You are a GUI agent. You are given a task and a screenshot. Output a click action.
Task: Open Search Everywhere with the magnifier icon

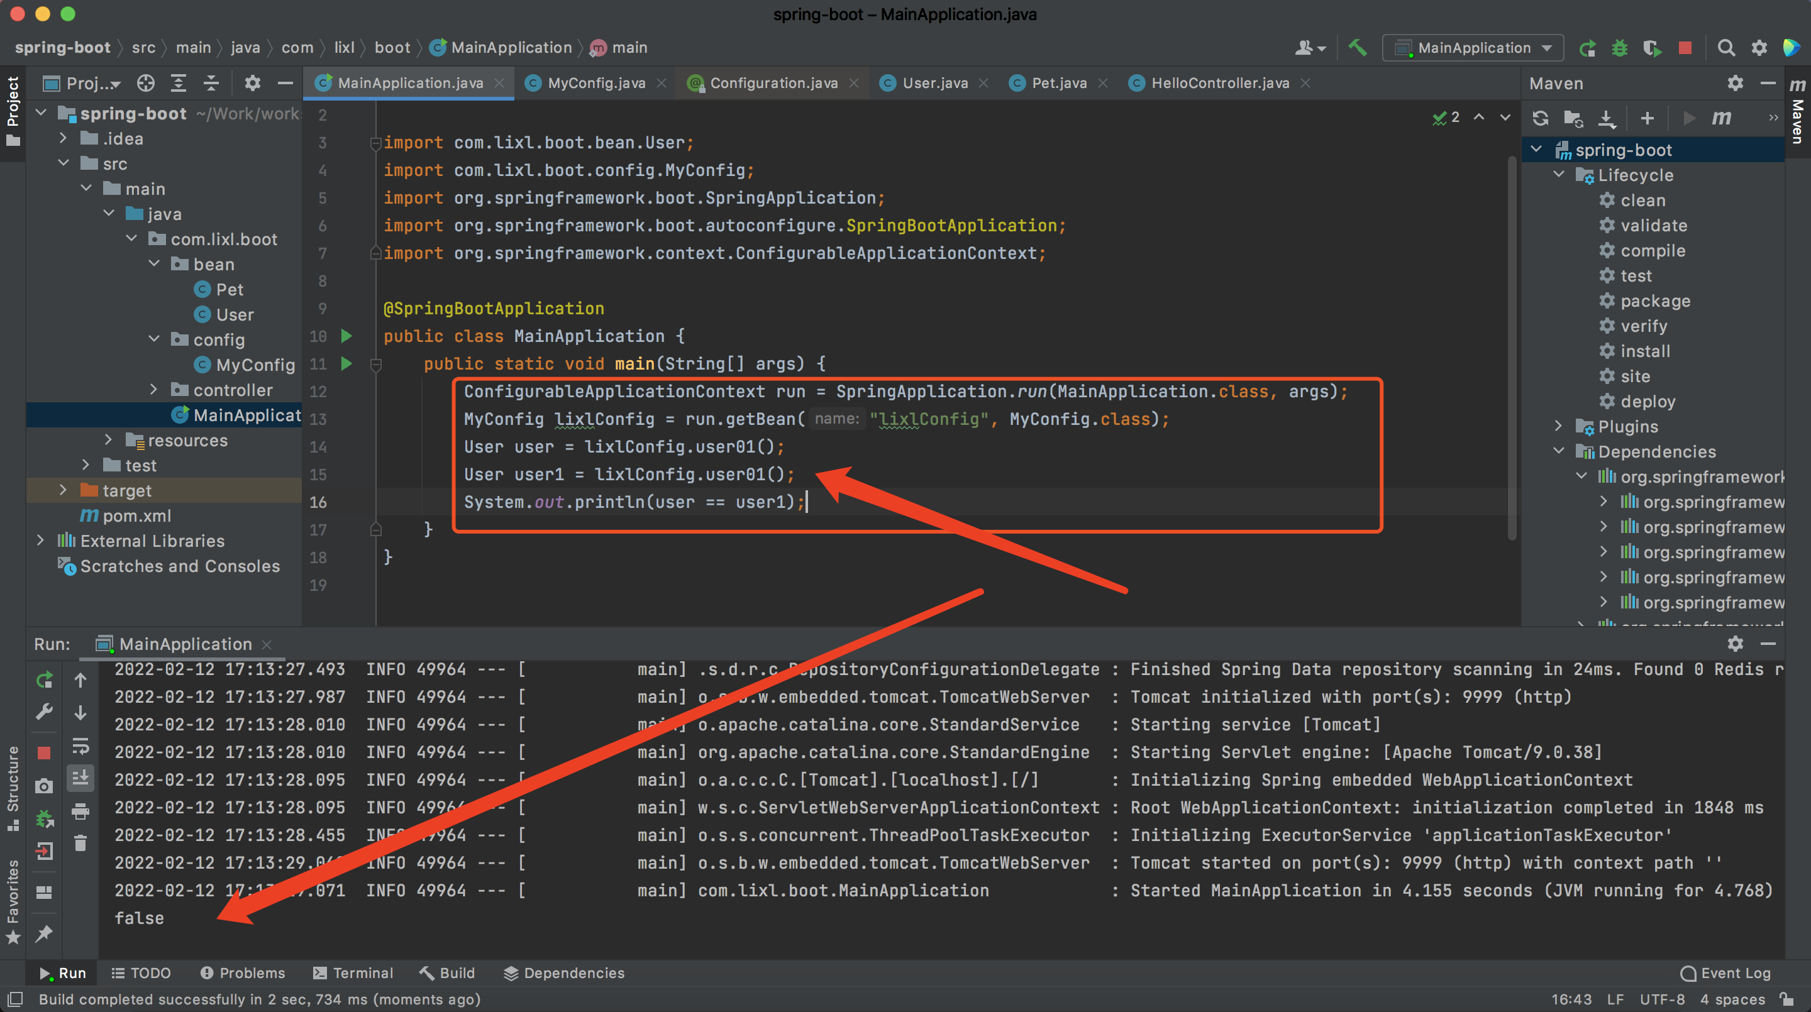tap(1726, 47)
